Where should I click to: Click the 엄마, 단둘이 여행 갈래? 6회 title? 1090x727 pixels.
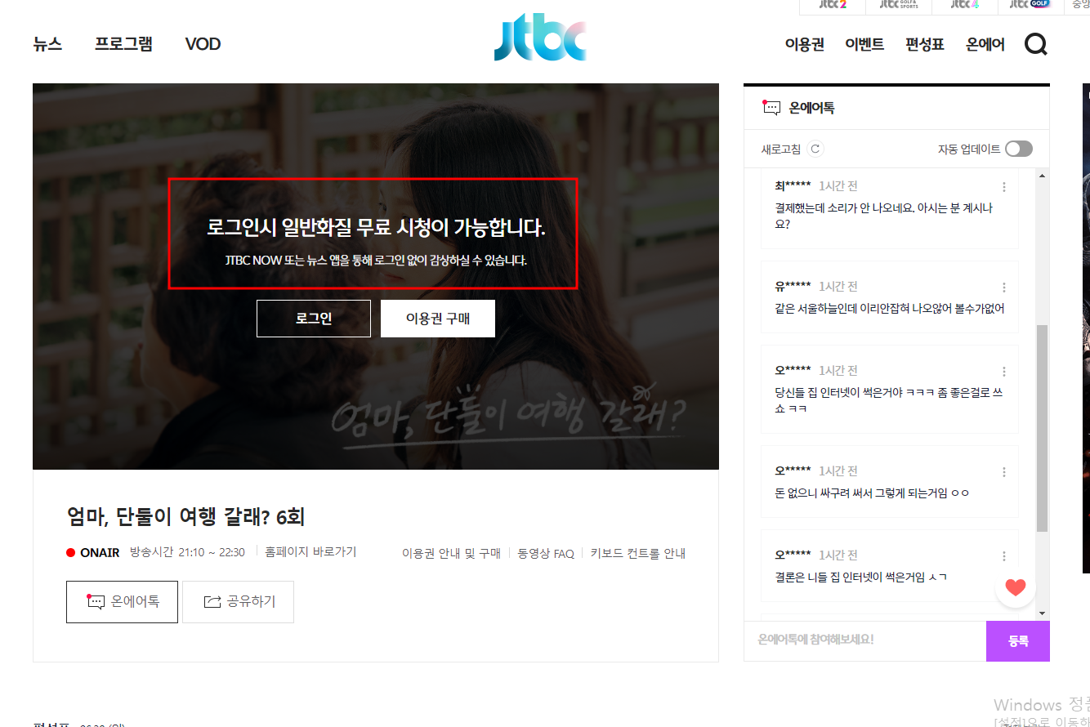click(x=185, y=516)
